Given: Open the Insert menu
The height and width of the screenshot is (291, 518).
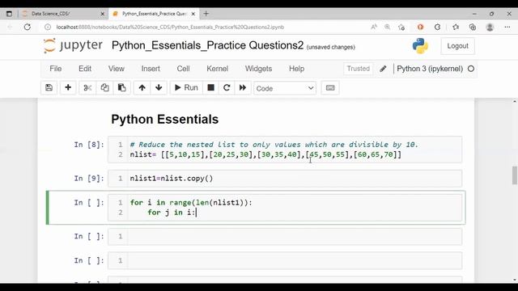Looking at the screenshot, I should [x=151, y=69].
